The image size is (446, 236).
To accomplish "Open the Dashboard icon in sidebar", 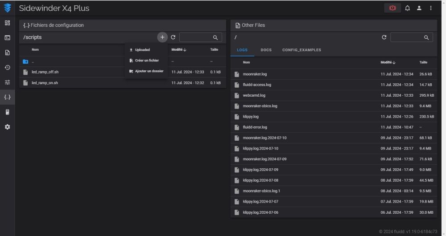I will pyautogui.click(x=7, y=23).
